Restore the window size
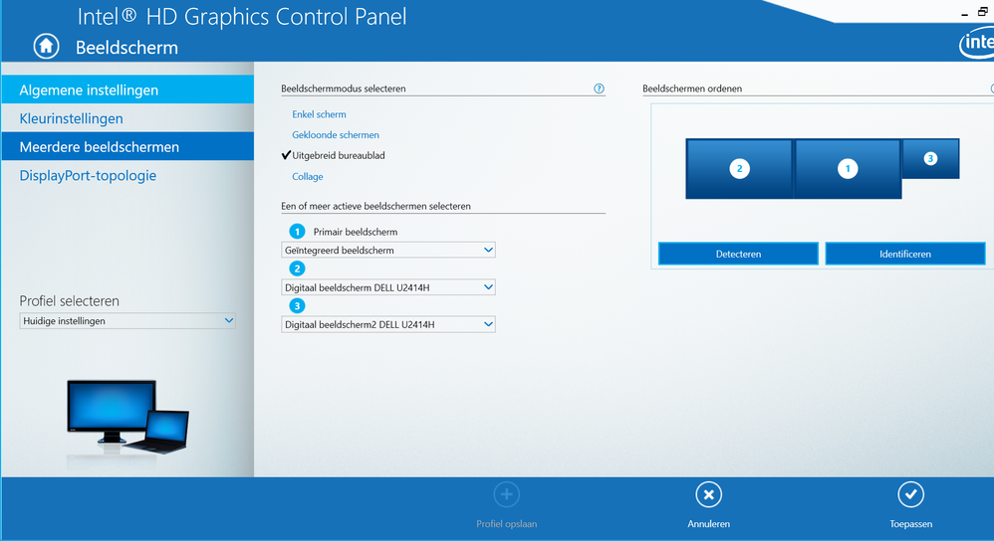This screenshot has height=541, width=994. pos(983,11)
